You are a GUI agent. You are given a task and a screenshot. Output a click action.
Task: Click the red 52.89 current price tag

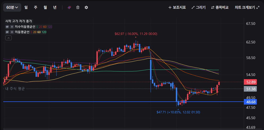tap(251, 82)
